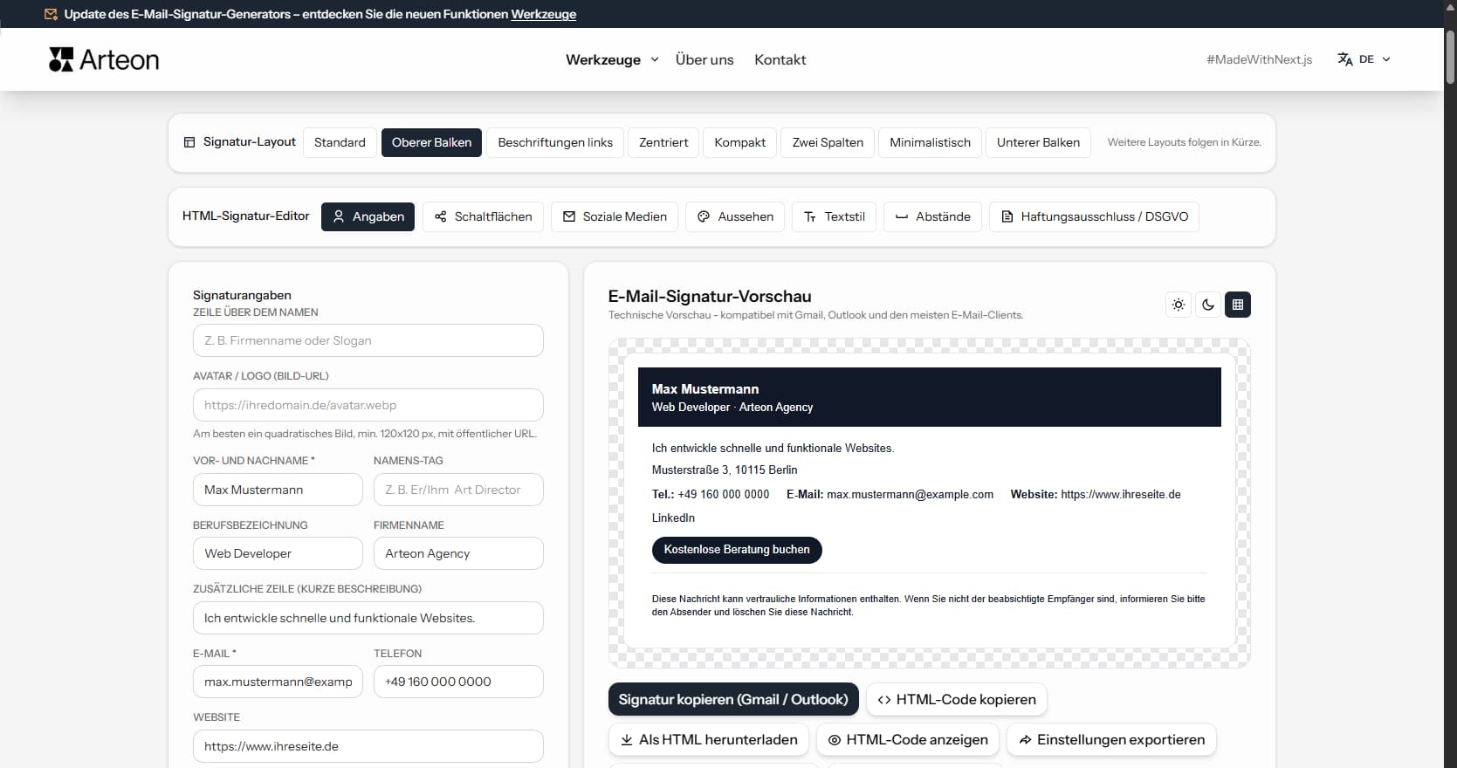
Task: Click the Firmenname field
Action: pyautogui.click(x=458, y=553)
